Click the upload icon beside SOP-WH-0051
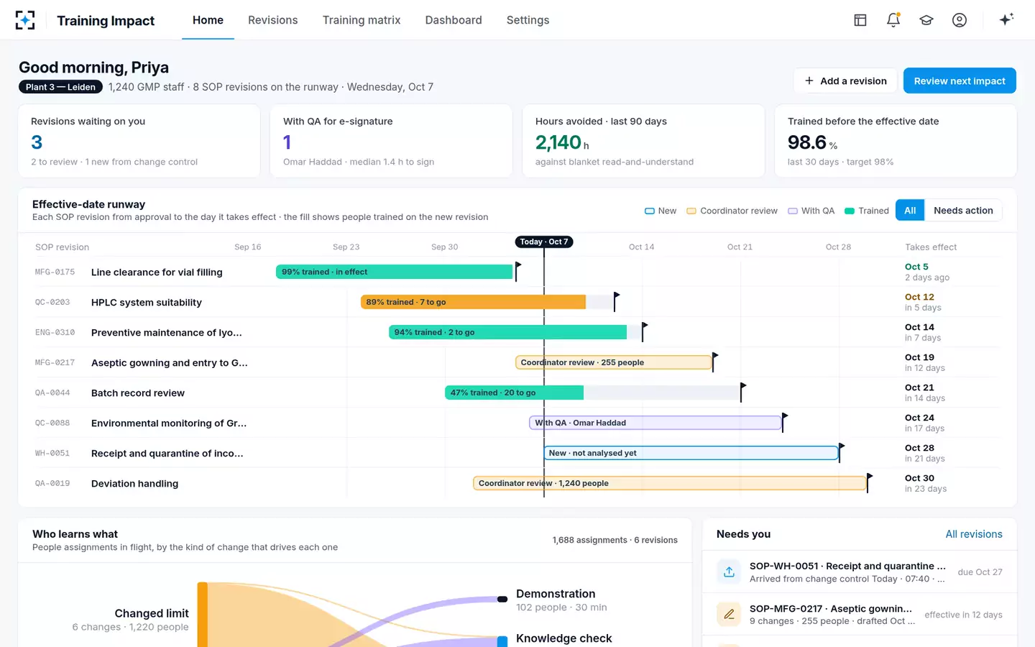The height and width of the screenshot is (647, 1035). 729,572
